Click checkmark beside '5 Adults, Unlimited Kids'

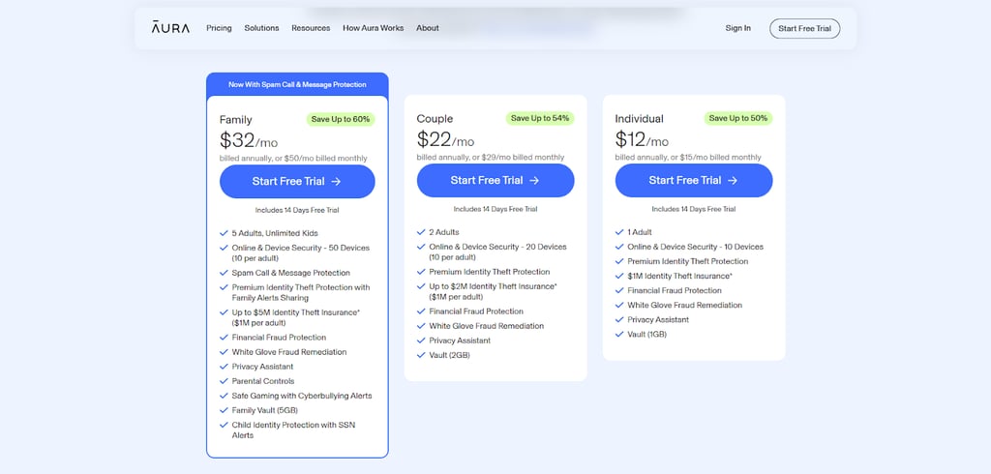point(224,233)
